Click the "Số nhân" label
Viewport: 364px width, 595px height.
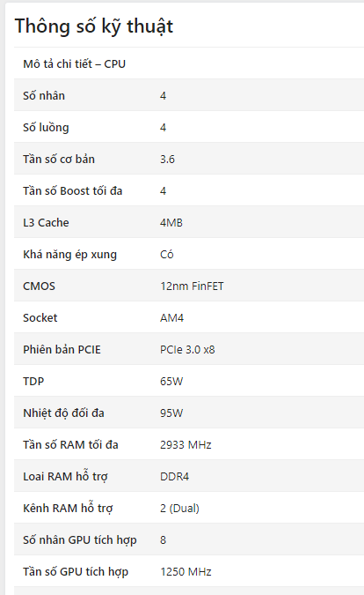coord(44,95)
